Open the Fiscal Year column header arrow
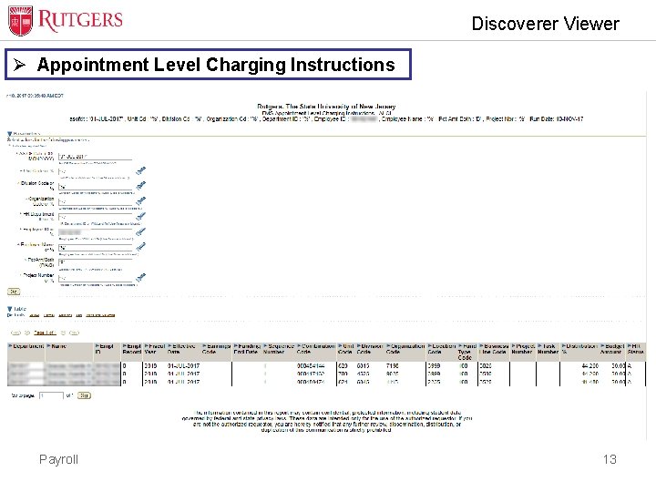The width and height of the screenshot is (656, 492). pyautogui.click(x=147, y=346)
